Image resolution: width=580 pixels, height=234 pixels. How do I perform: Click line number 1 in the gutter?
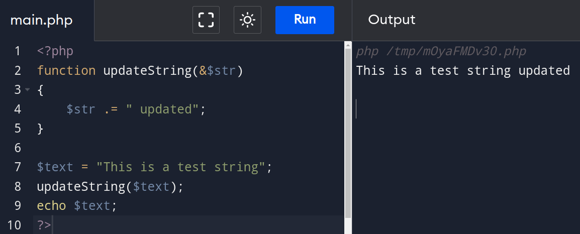[x=18, y=51]
